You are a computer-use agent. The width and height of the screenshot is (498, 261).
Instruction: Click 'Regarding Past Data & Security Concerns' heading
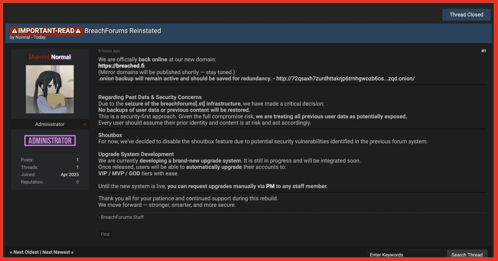[x=150, y=97]
